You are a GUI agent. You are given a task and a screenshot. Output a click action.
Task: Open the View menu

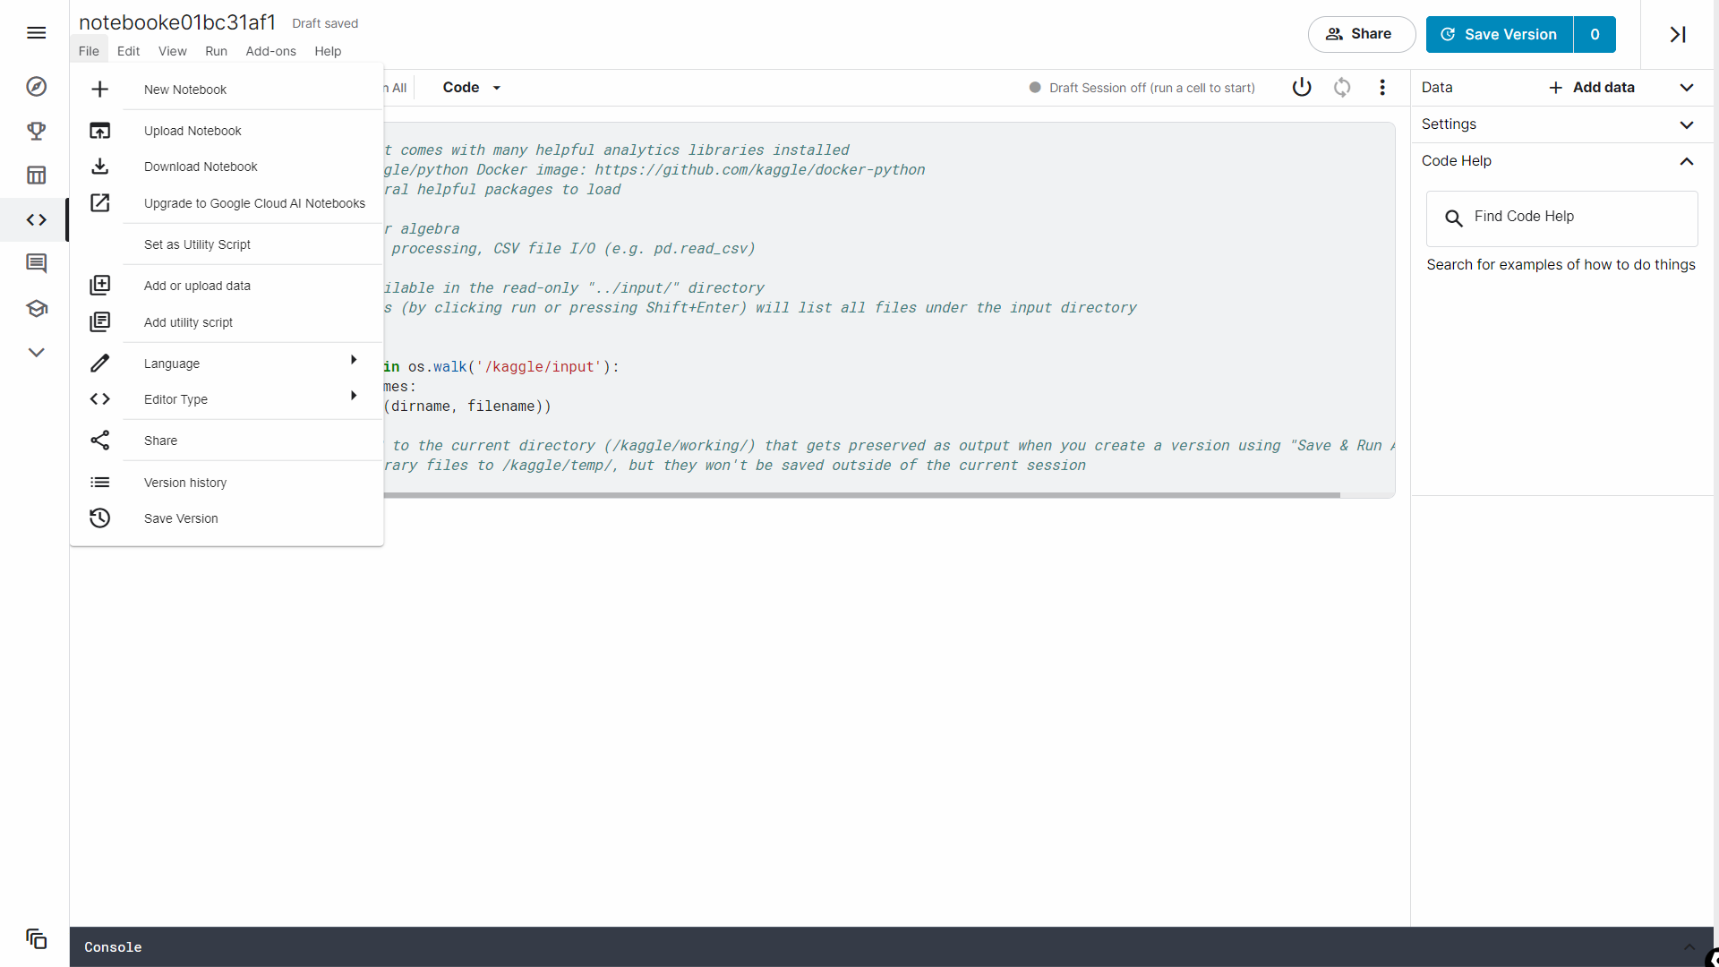173,51
